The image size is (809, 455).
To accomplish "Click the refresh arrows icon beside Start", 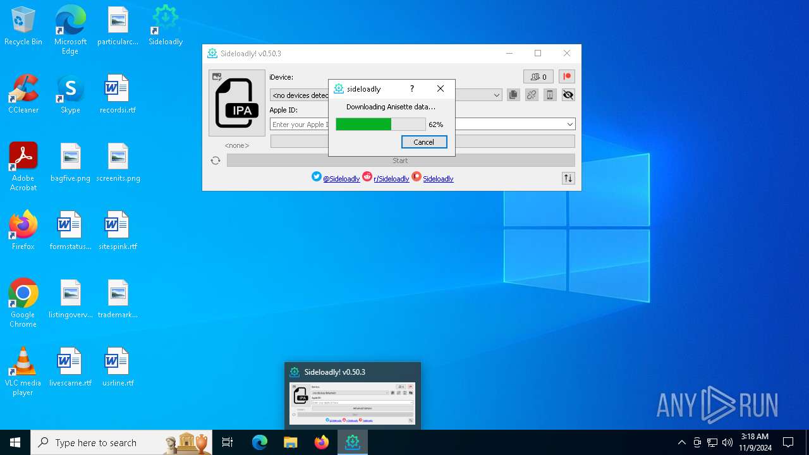I will (216, 161).
